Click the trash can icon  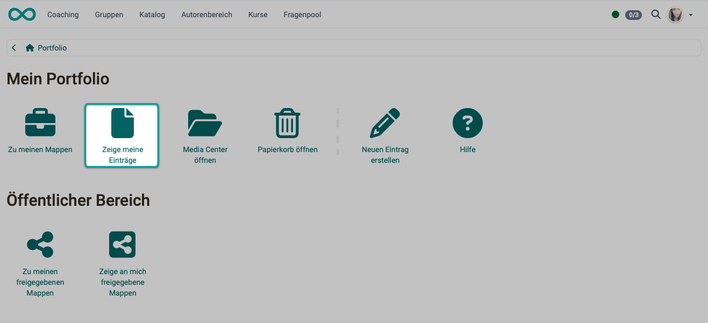pos(288,123)
